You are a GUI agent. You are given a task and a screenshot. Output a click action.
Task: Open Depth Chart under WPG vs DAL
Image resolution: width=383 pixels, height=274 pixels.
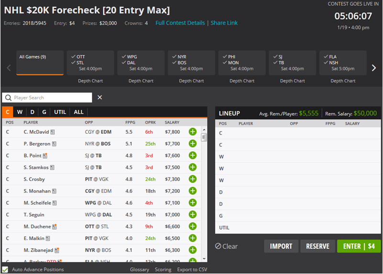click(x=141, y=81)
